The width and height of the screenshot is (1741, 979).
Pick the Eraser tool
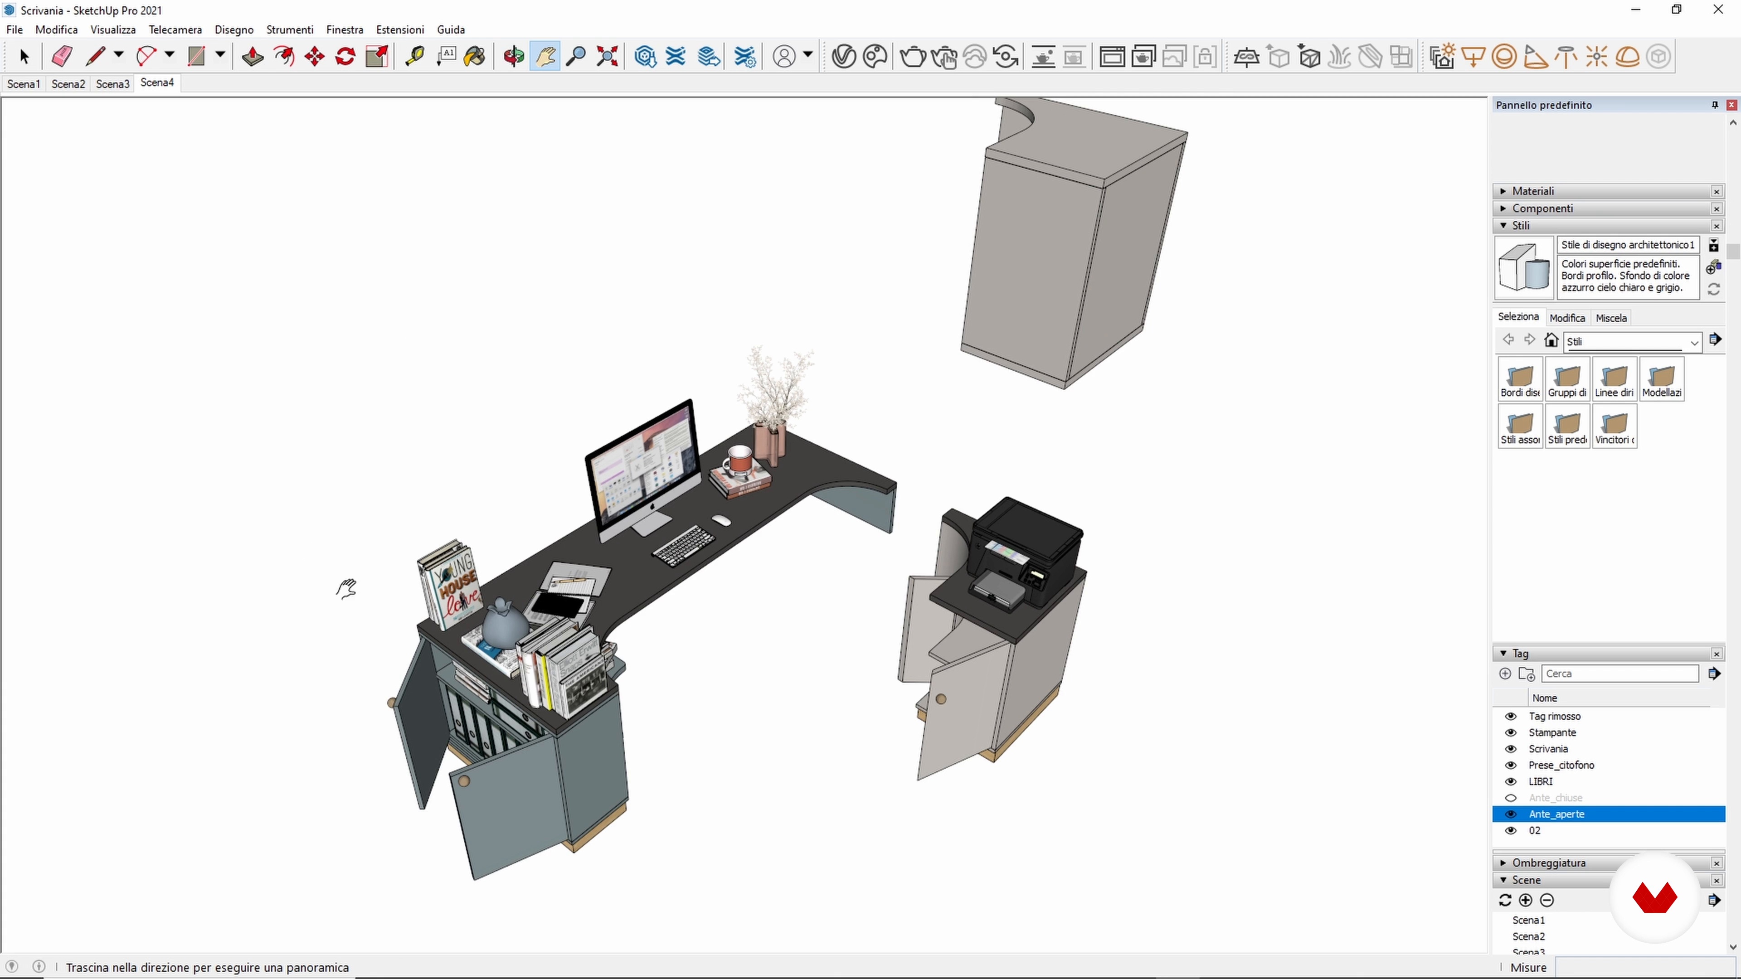click(x=62, y=57)
